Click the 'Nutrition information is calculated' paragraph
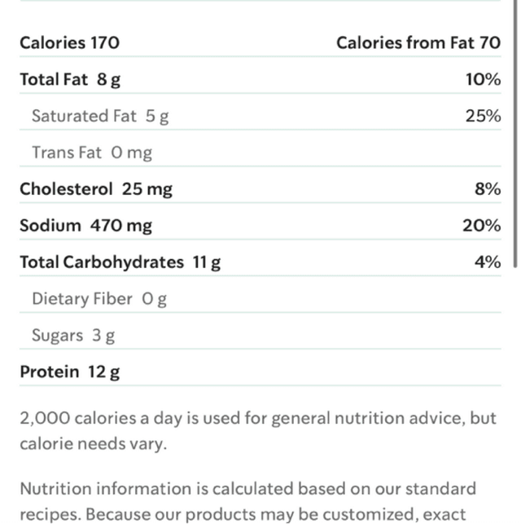 click(247, 490)
